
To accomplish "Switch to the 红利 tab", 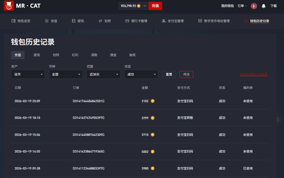I will (x=75, y=55).
